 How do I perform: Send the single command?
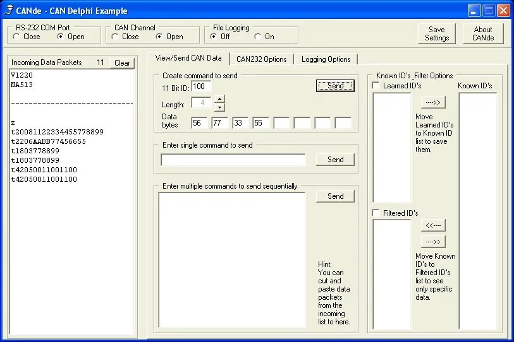click(x=335, y=160)
